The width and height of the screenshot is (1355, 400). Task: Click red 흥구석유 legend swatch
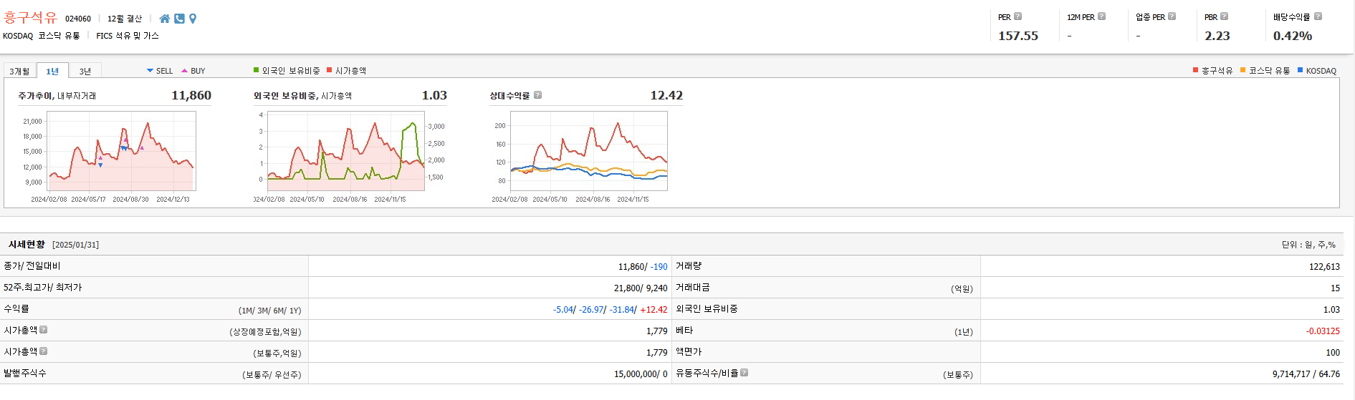1196,70
